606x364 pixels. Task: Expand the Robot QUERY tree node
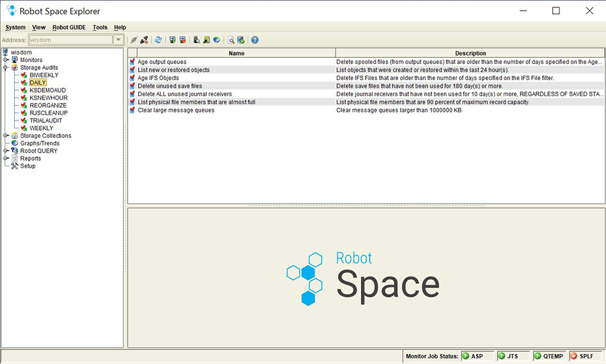(6, 151)
